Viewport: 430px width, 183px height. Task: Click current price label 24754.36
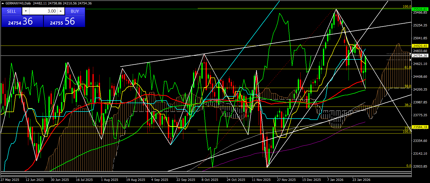pyautogui.click(x=420, y=56)
